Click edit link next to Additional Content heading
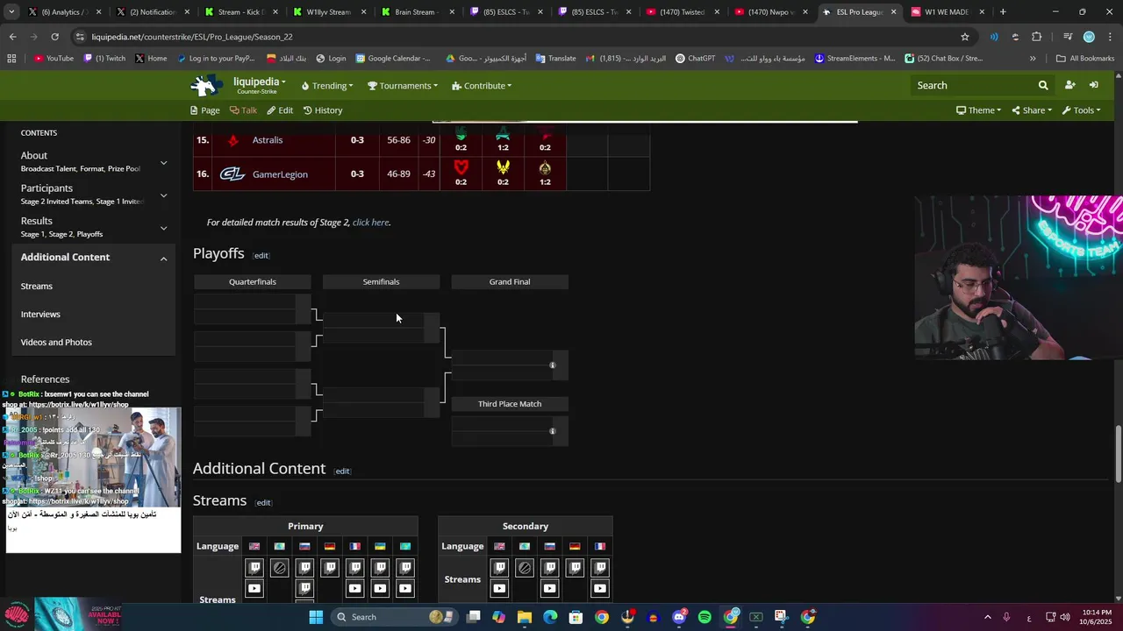This screenshot has height=631, width=1123. tap(342, 471)
